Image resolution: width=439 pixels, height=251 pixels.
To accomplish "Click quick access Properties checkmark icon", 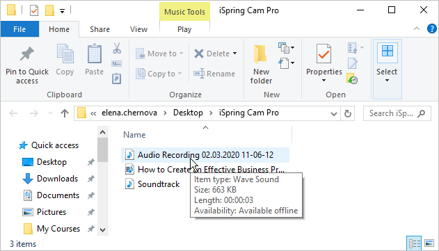I will coord(34,10).
